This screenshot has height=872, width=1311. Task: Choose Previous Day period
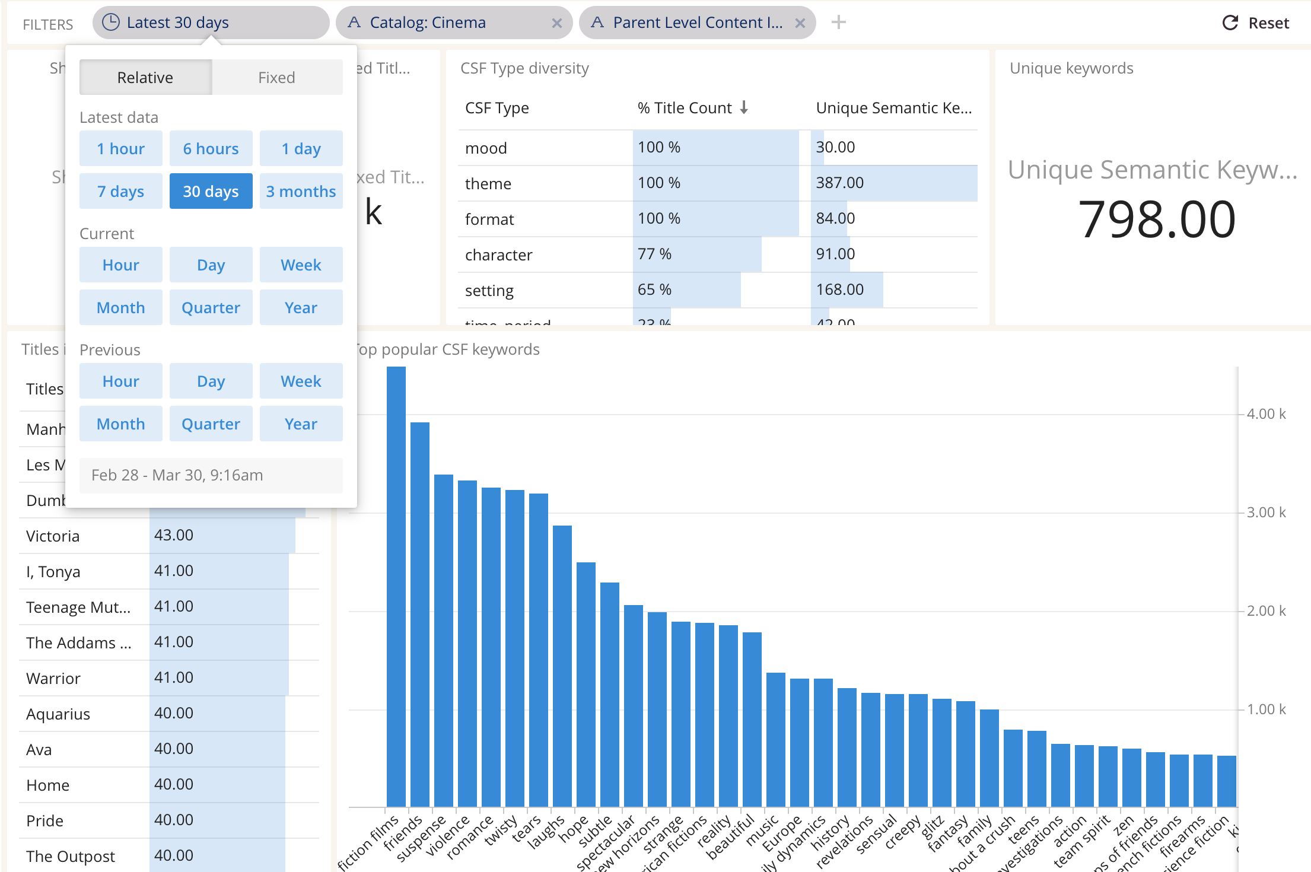211,381
